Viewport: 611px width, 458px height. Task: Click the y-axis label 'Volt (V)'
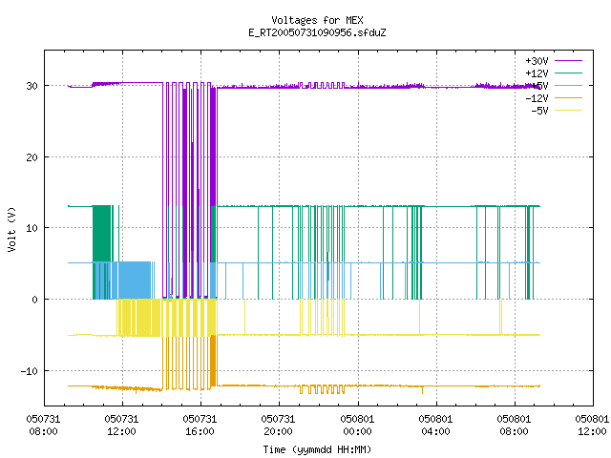(x=12, y=229)
